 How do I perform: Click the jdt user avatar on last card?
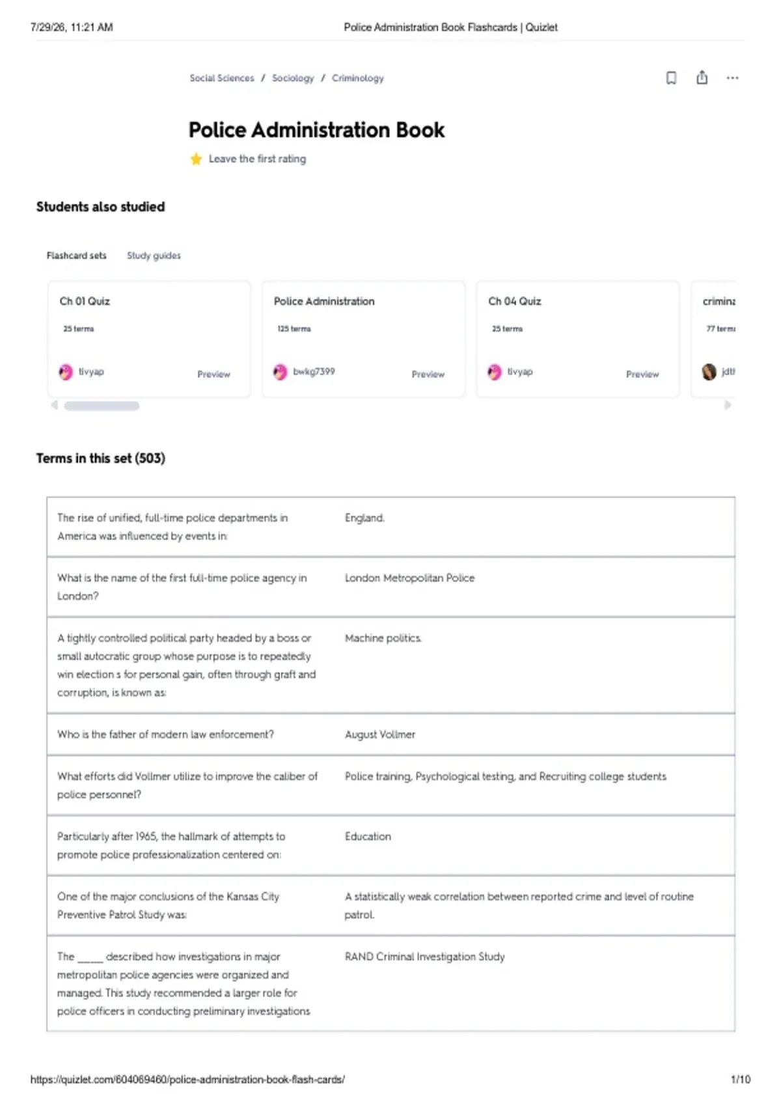[709, 372]
